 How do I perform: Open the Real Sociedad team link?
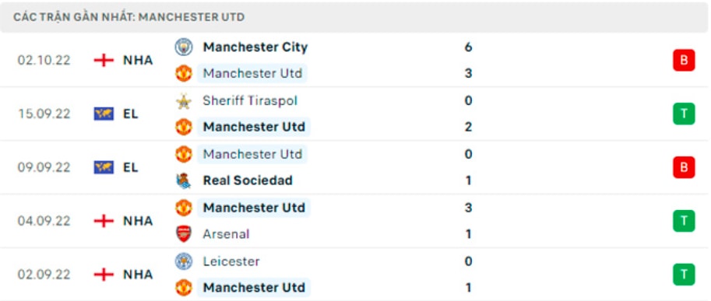tap(248, 180)
